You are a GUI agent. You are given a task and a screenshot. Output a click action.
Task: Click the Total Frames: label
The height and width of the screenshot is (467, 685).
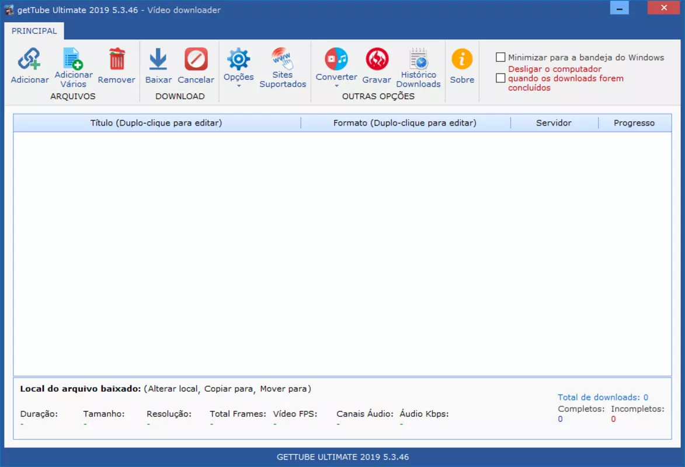coord(238,414)
